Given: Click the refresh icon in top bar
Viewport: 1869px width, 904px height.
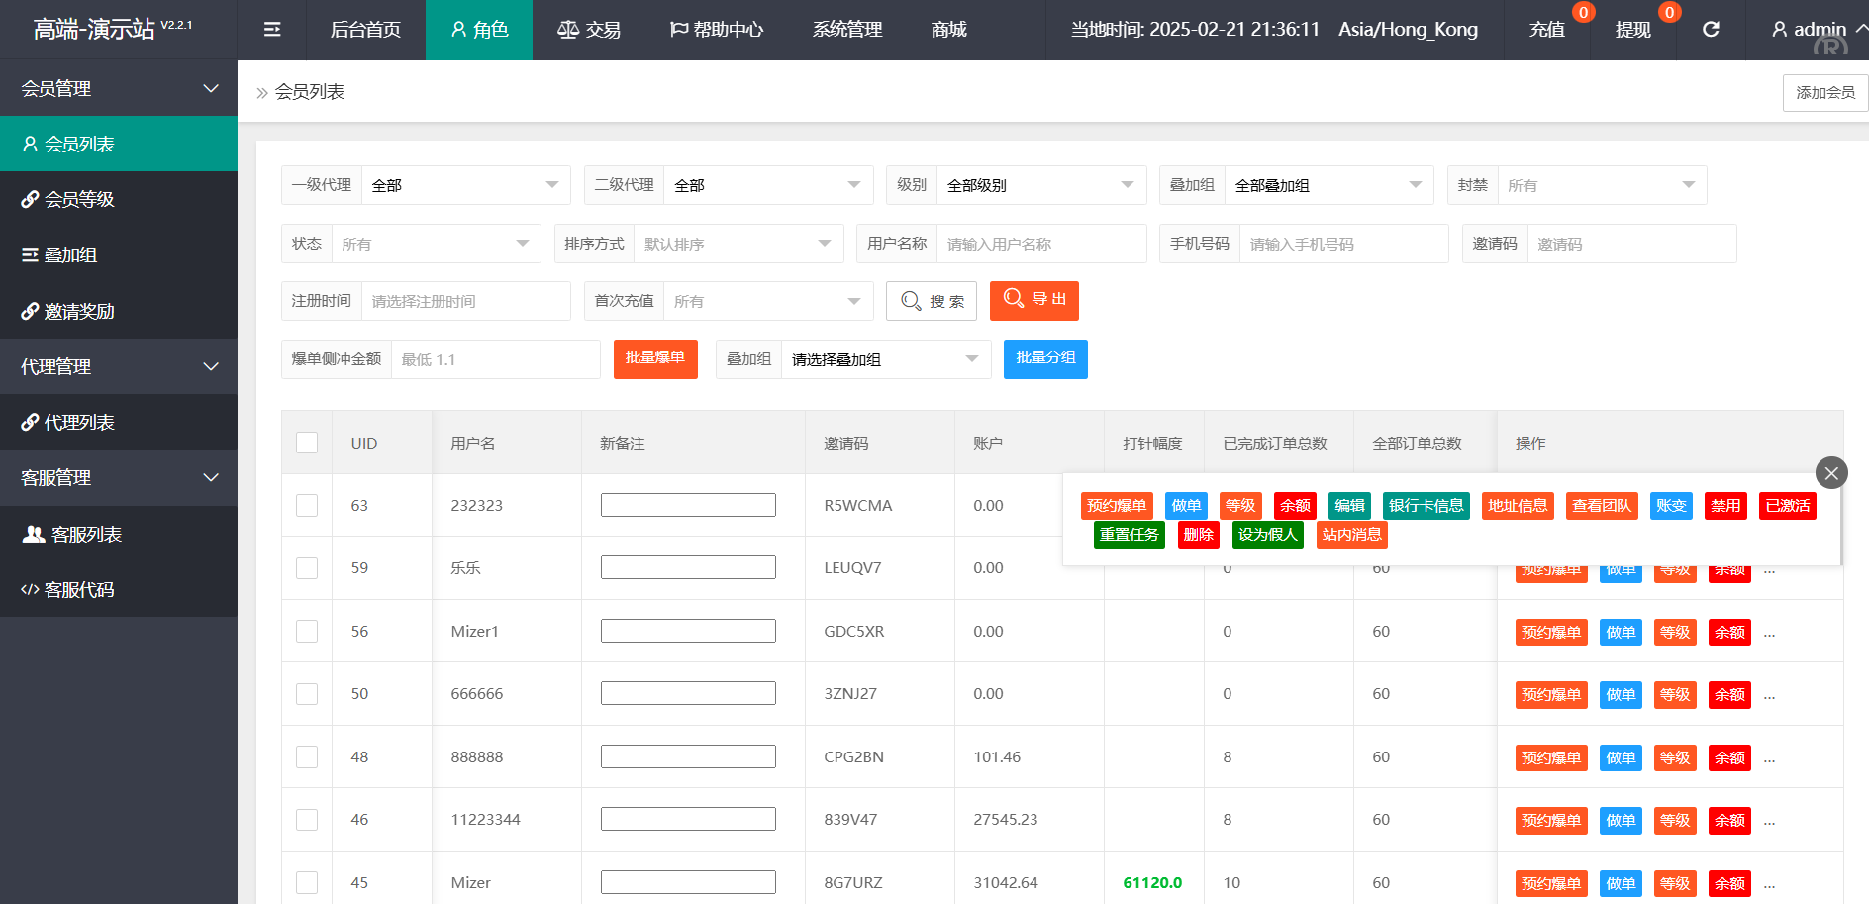Looking at the screenshot, I should [1711, 30].
